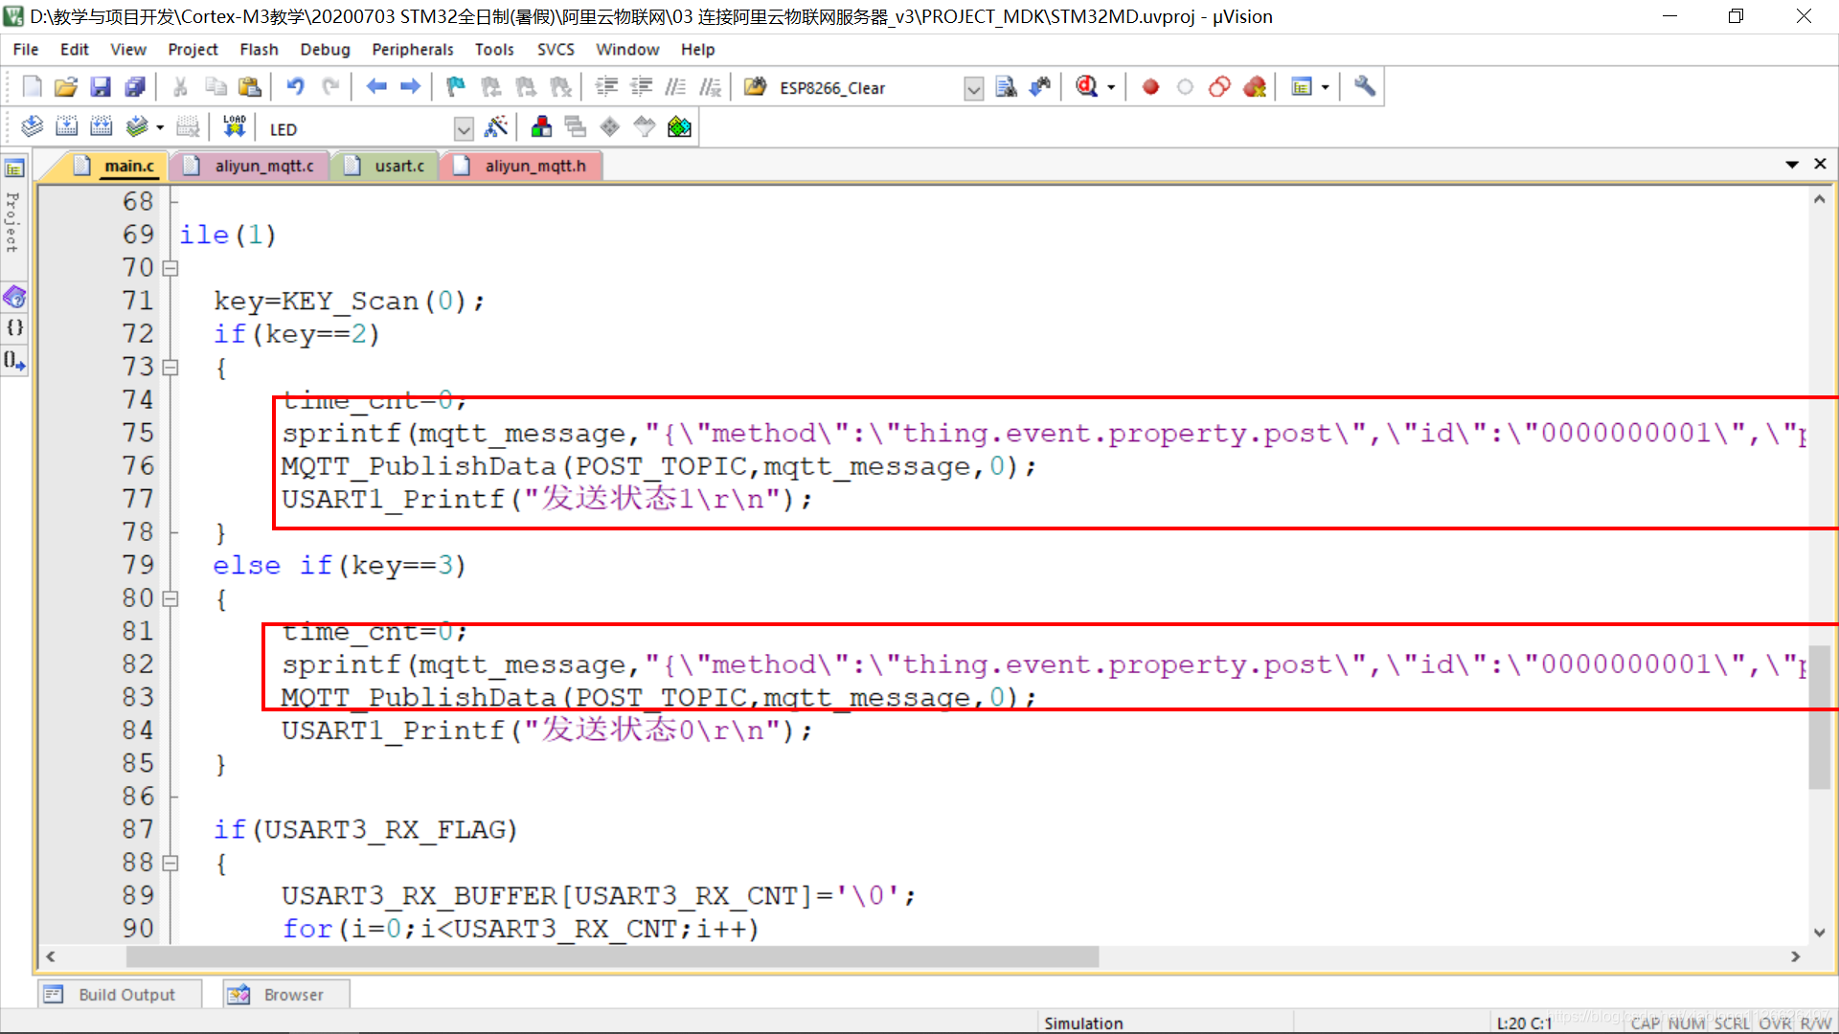Image resolution: width=1839 pixels, height=1034 pixels.
Task: Open the window layout dropdown arrow
Action: pyautogui.click(x=1326, y=87)
